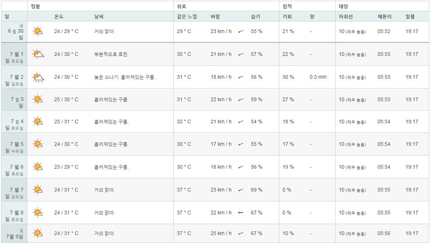Select the 7월 6일 목요일 date cell

click(x=14, y=167)
